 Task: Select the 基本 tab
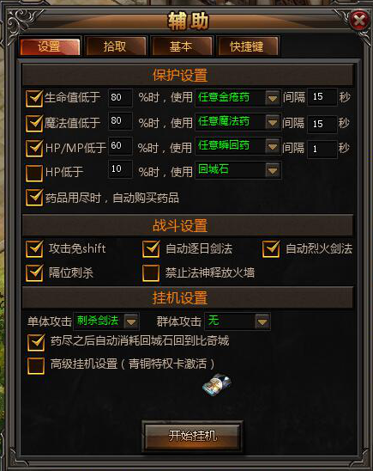tap(182, 46)
